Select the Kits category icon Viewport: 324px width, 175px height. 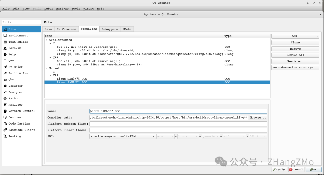[5, 29]
